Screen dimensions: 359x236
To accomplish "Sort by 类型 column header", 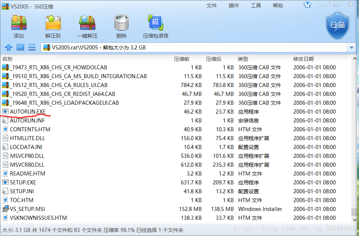I will point(264,59).
